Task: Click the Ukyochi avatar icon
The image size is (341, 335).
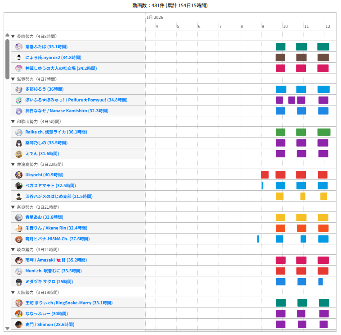Action: 19,175
